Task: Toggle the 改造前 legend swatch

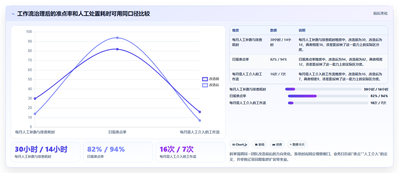Action: 205,79
